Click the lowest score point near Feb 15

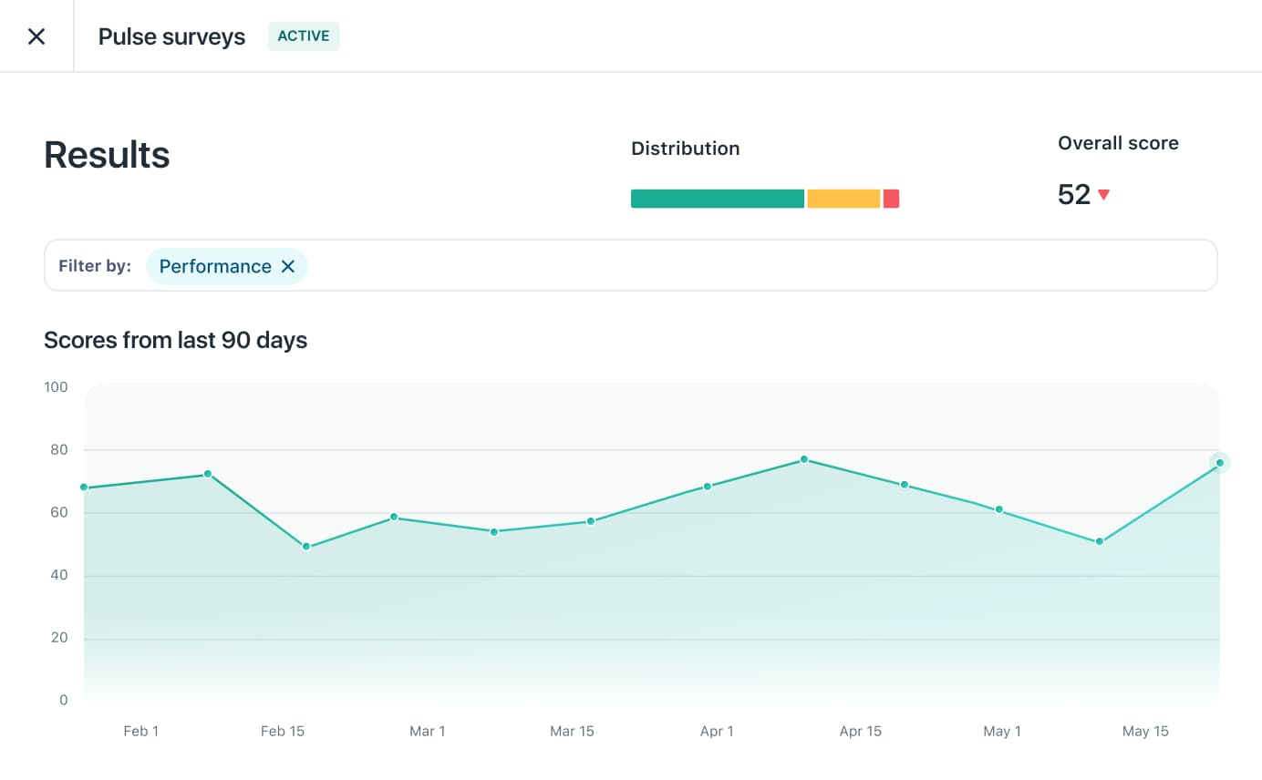(305, 545)
